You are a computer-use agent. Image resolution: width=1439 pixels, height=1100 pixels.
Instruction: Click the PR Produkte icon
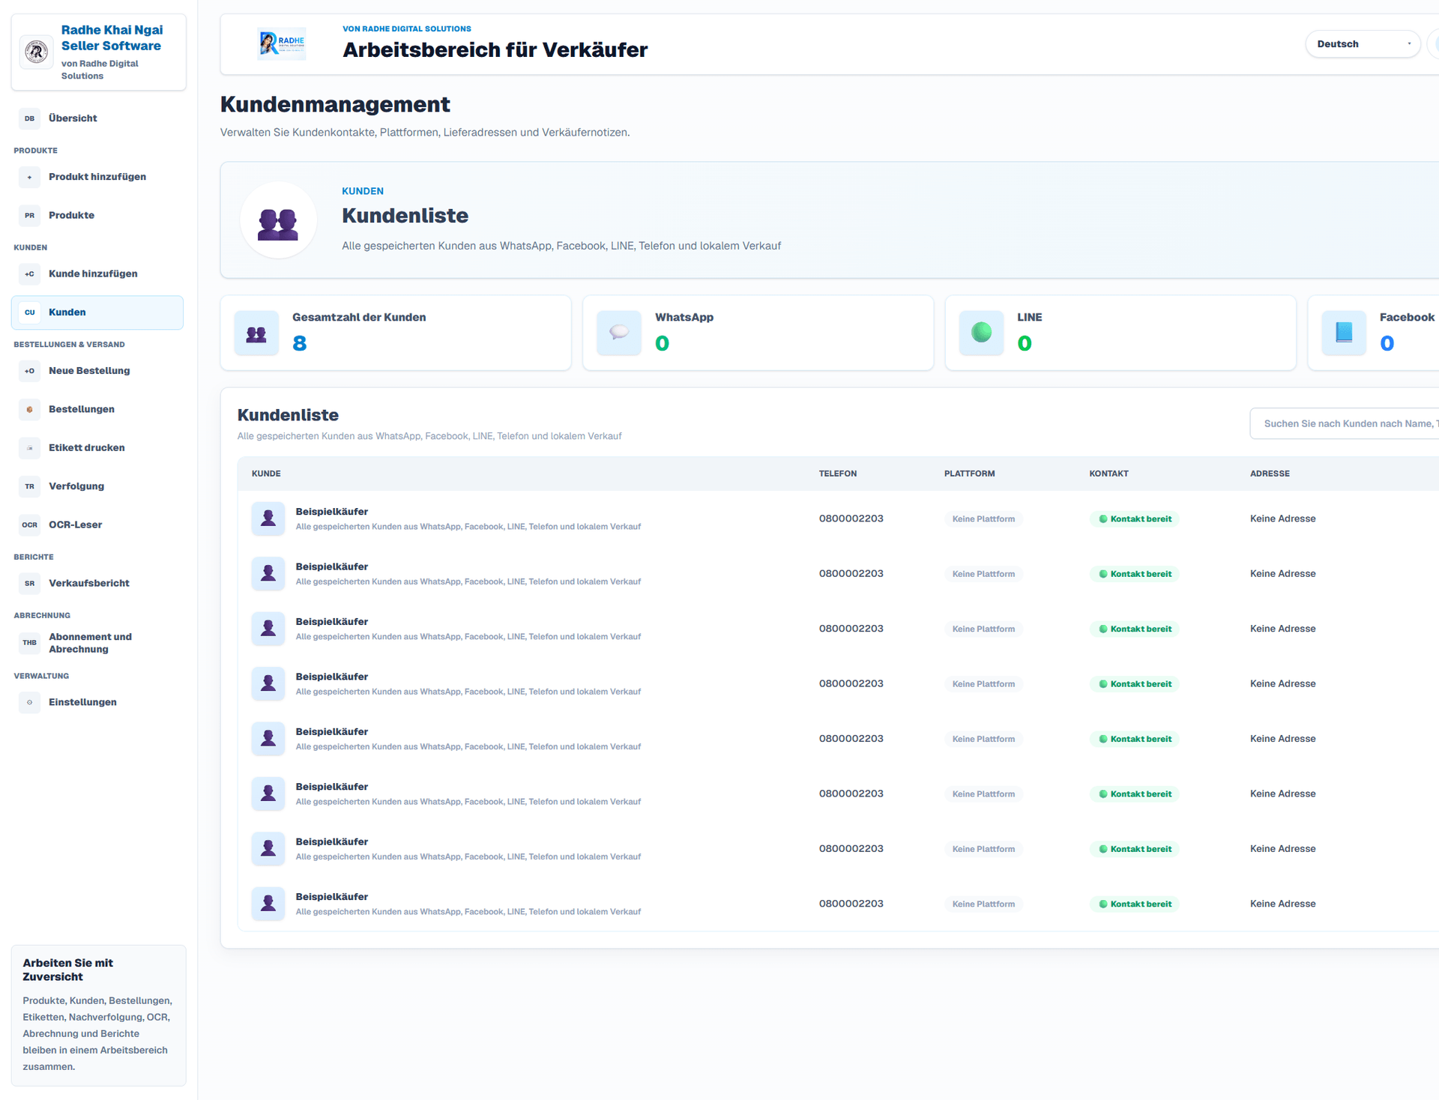29,216
